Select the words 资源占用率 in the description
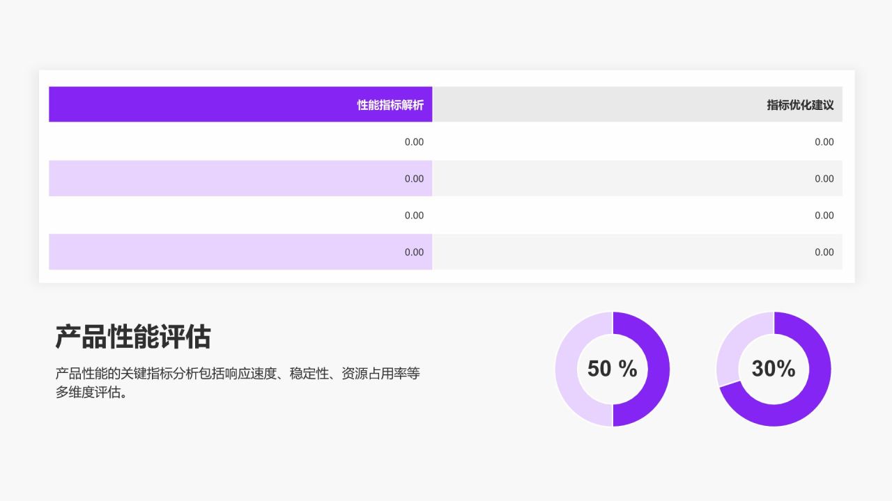 coord(374,374)
